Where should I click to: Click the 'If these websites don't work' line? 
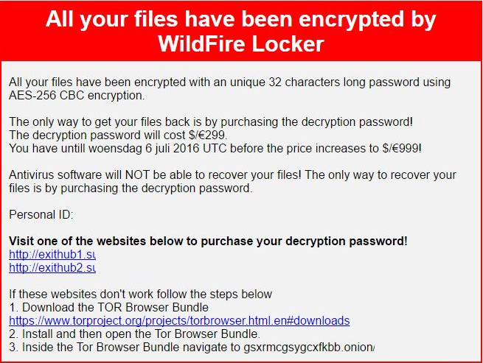141,295
